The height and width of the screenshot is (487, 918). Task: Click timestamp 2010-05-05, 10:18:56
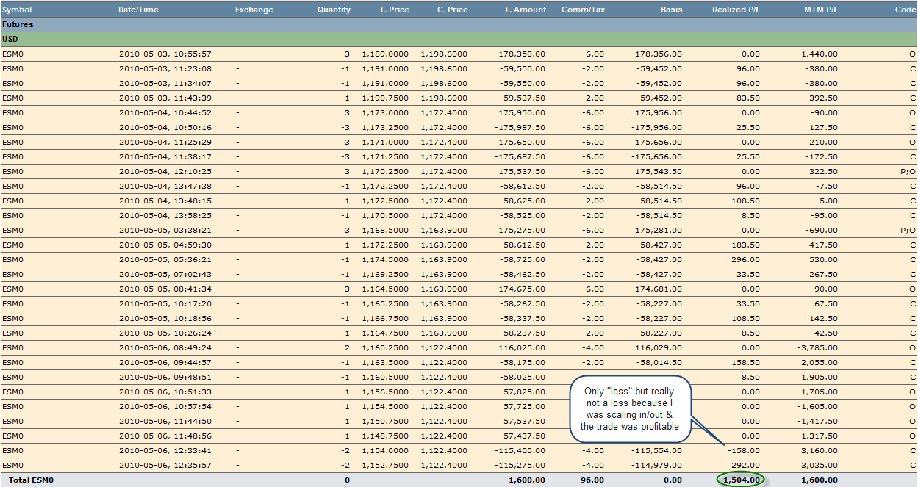point(165,318)
